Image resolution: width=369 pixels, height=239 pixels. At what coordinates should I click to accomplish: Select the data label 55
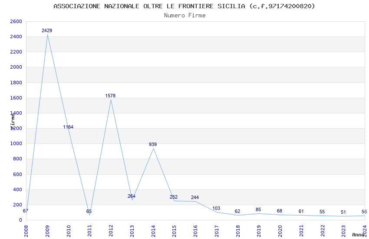click(x=322, y=212)
